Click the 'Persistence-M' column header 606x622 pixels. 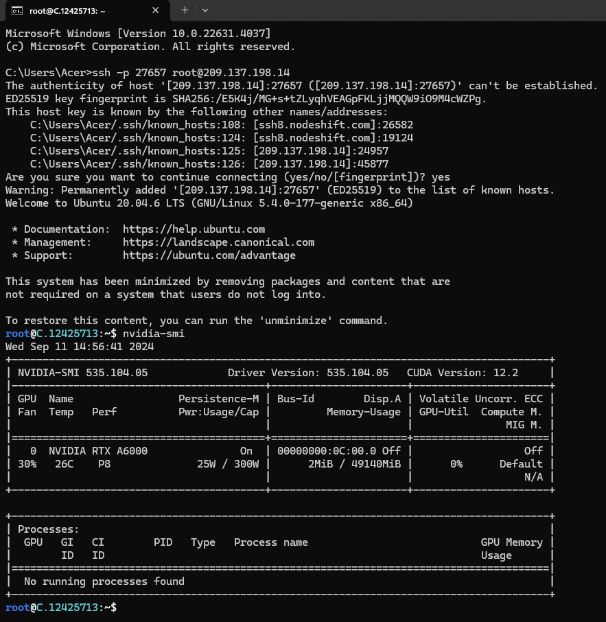point(218,399)
